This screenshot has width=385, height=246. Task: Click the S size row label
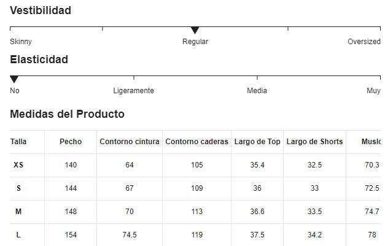[x=18, y=188]
